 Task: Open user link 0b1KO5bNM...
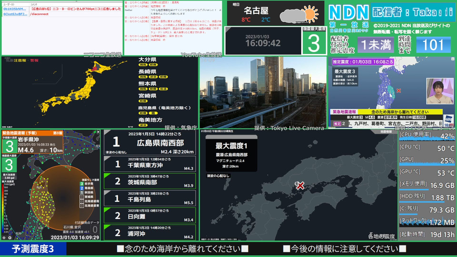coord(15,9)
